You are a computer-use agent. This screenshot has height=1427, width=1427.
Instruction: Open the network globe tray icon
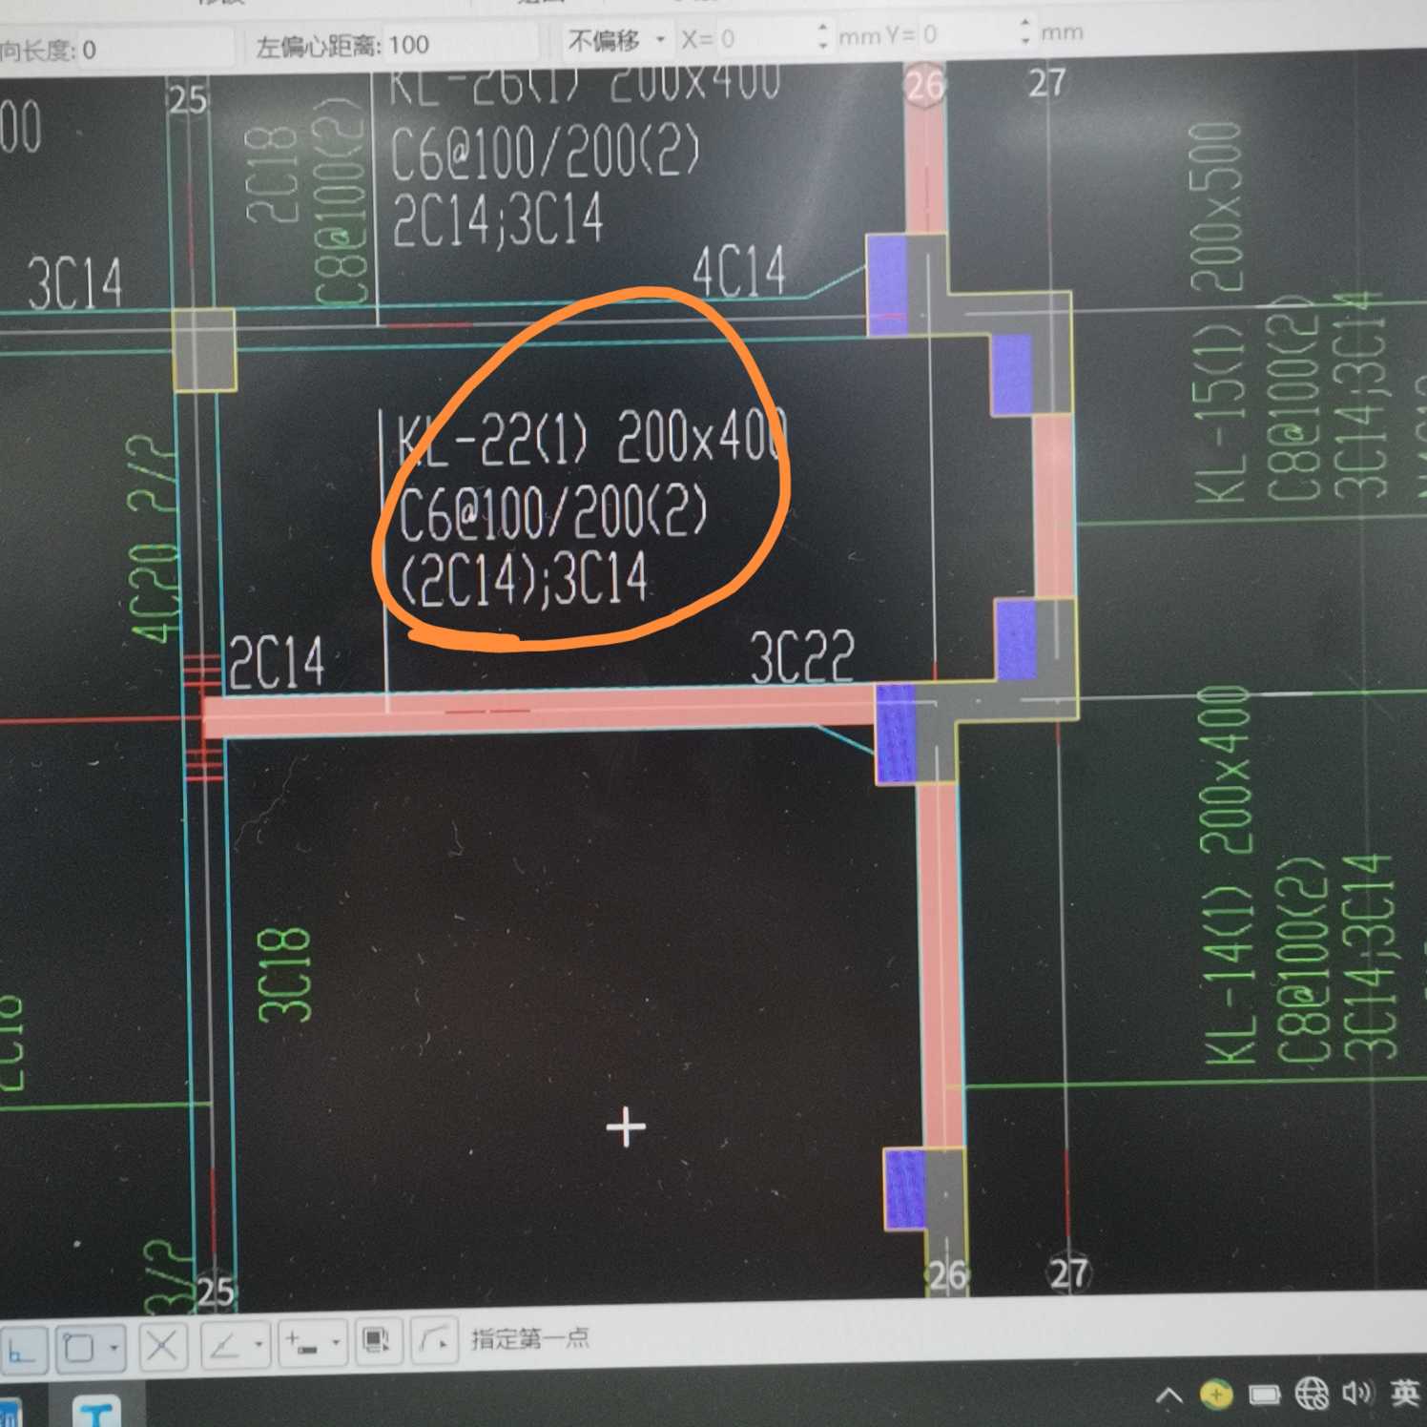tap(1312, 1395)
